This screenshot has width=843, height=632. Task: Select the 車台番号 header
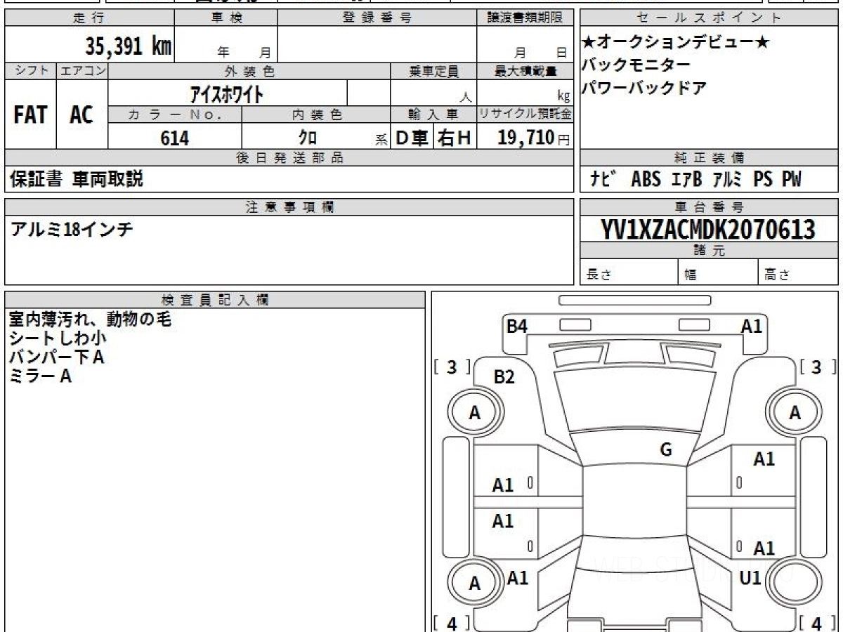pos(709,207)
